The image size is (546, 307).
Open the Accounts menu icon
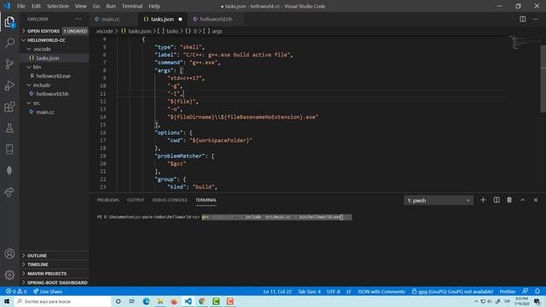9,254
